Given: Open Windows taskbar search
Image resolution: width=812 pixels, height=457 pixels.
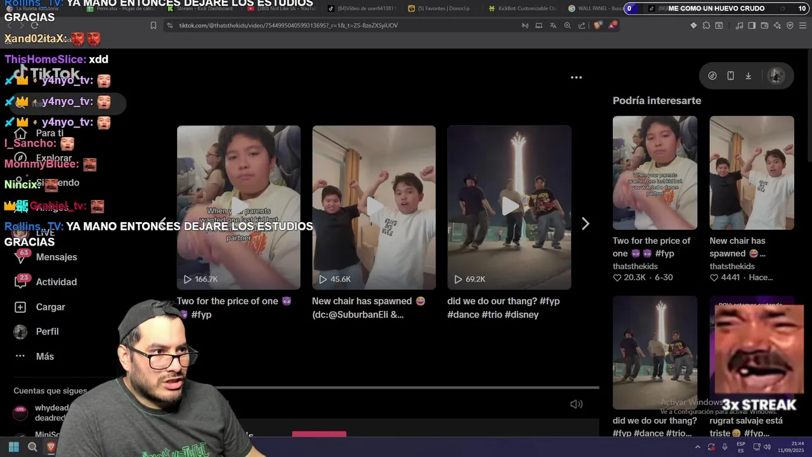Looking at the screenshot, I should tap(32, 447).
